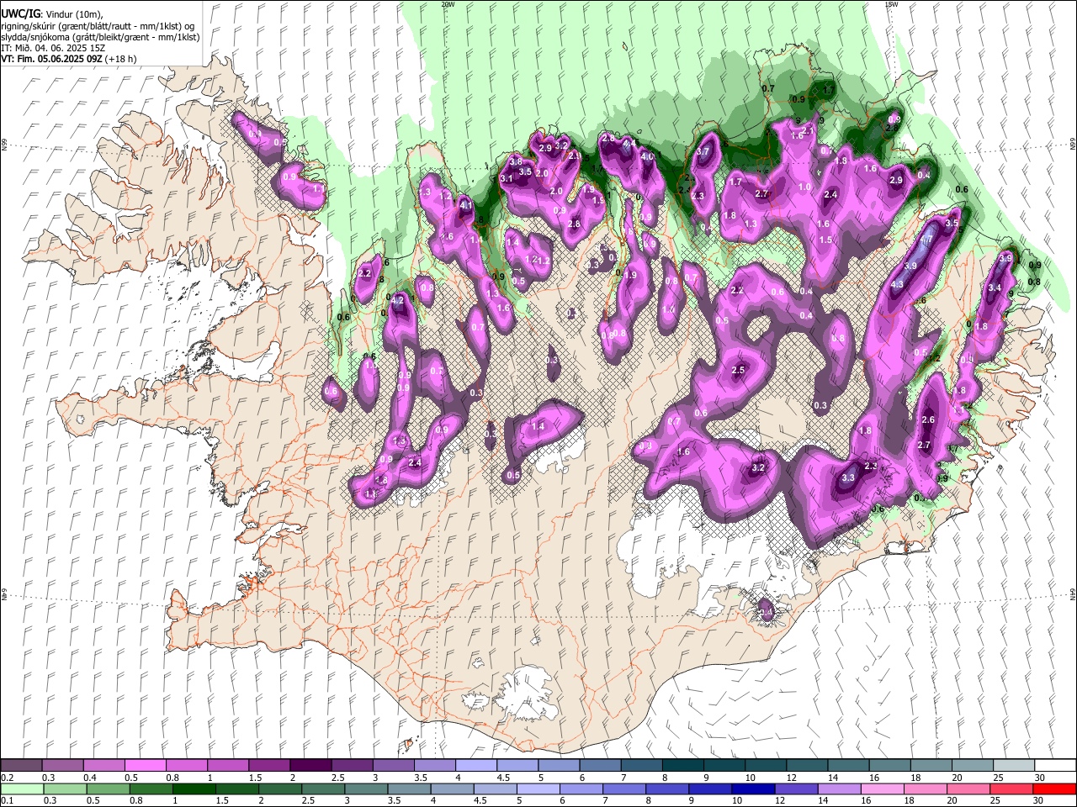Click lower legend swatch between 3.5 and 4

tap(408, 789)
